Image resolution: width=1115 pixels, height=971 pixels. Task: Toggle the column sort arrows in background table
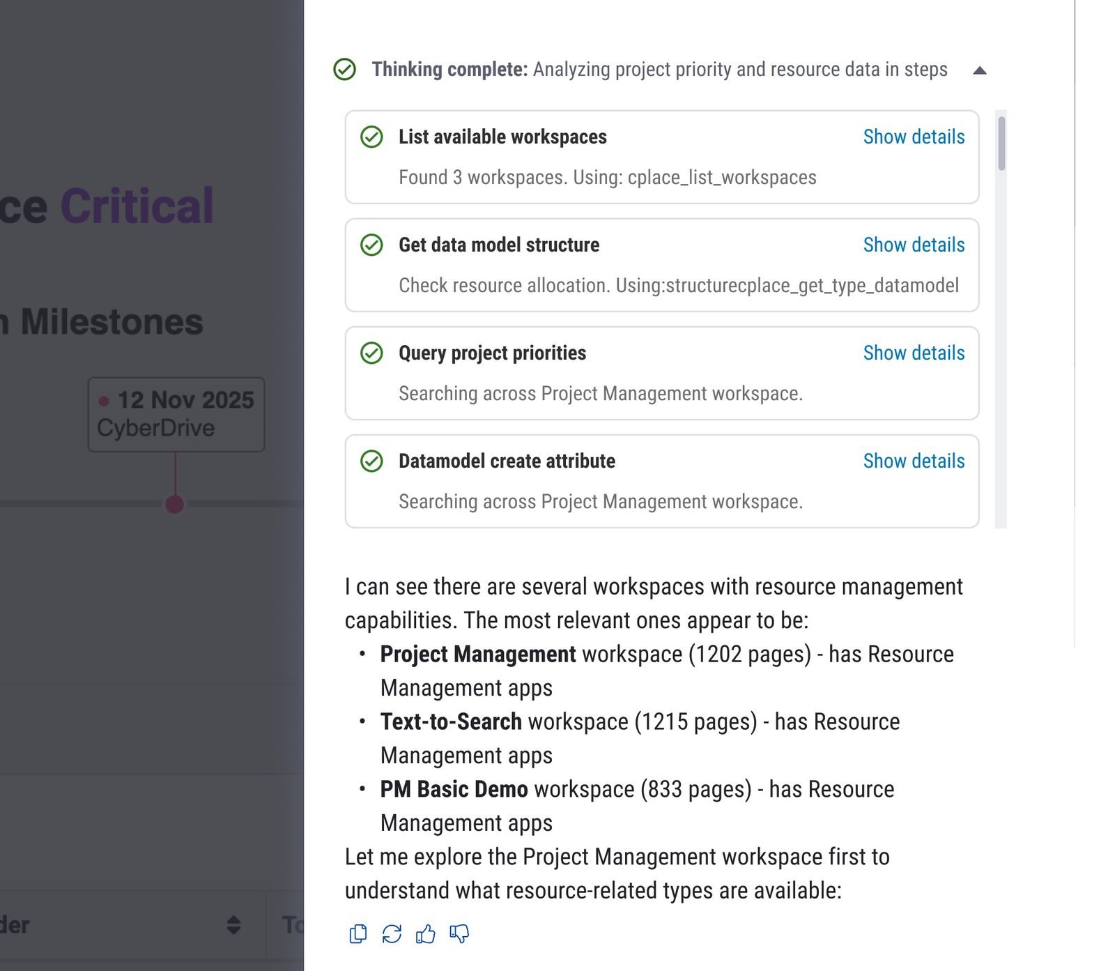[233, 925]
